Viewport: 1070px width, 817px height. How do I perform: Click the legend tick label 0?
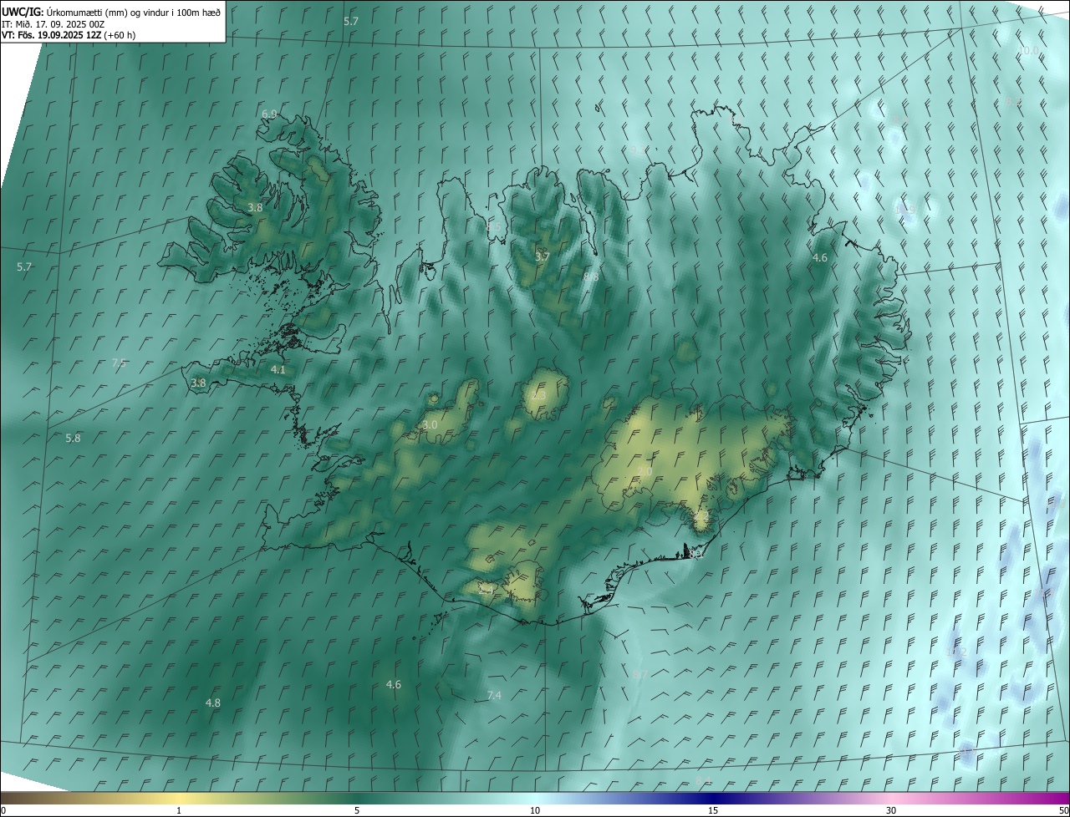coord(3,811)
